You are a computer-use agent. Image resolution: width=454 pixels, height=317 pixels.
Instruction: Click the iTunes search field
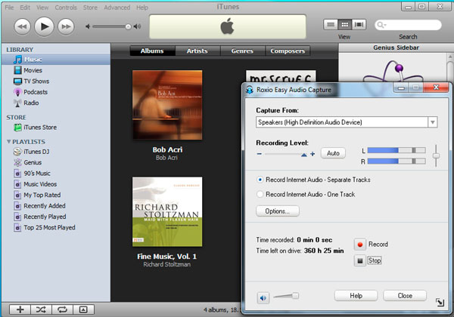(x=408, y=25)
